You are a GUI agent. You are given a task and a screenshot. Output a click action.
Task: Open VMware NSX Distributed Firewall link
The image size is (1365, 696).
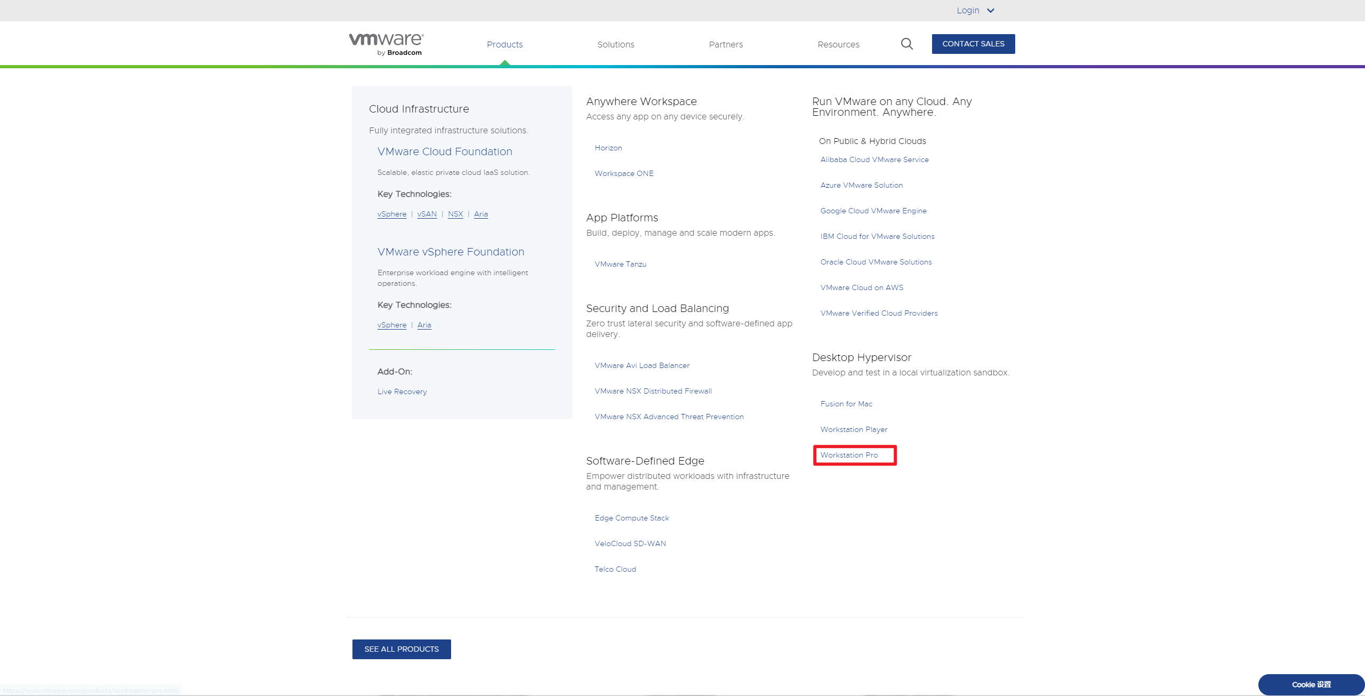(653, 391)
